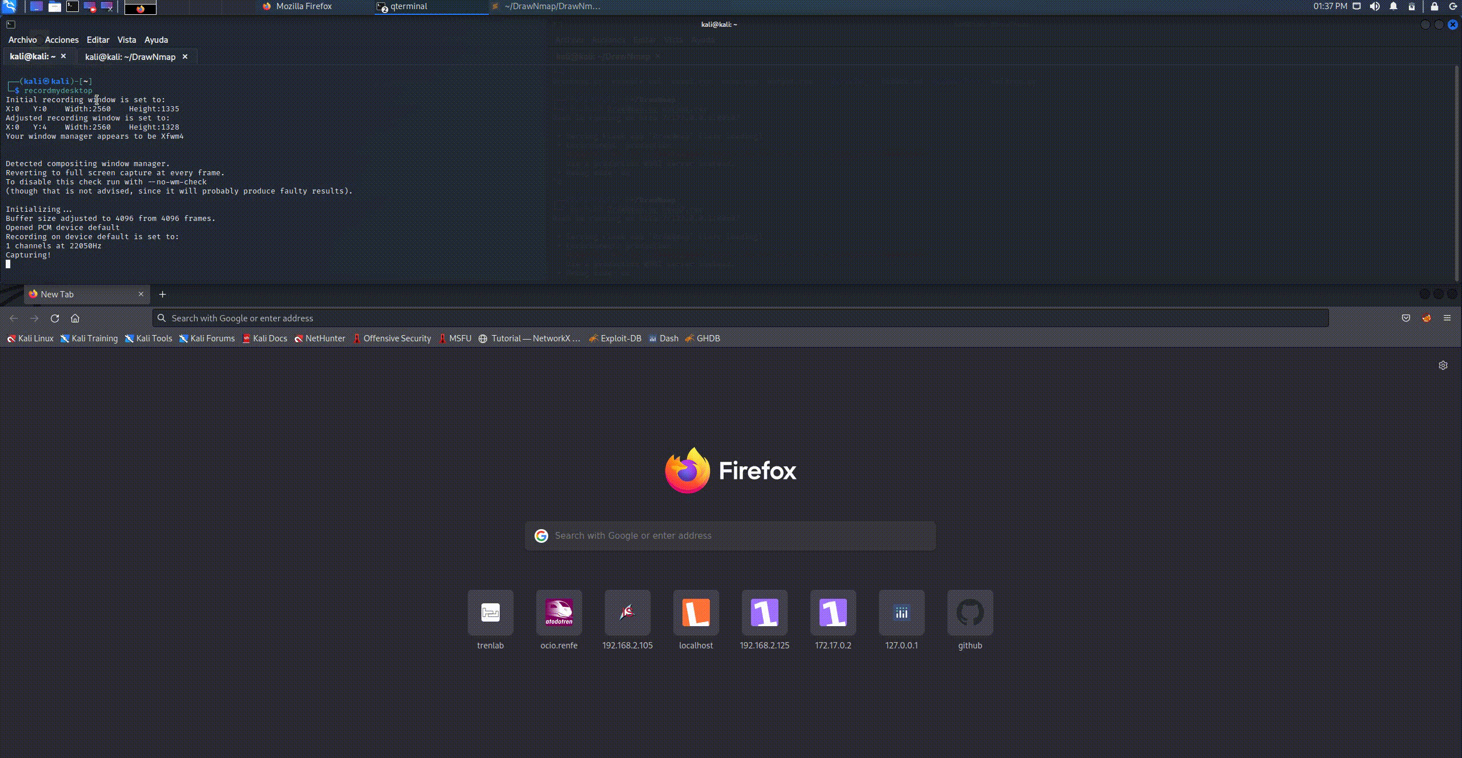1462x758 pixels.
Task: Open the Kali applications menu
Action: point(10,6)
